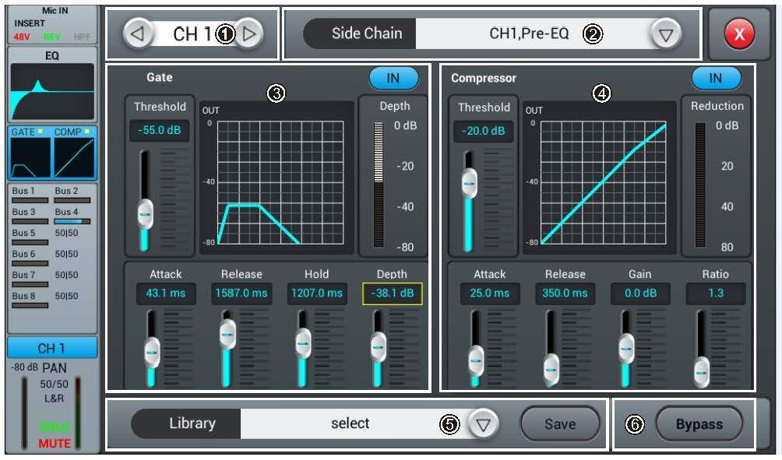Click the Gate Depth value field
Image resolution: width=782 pixels, height=460 pixels.
coord(392,293)
